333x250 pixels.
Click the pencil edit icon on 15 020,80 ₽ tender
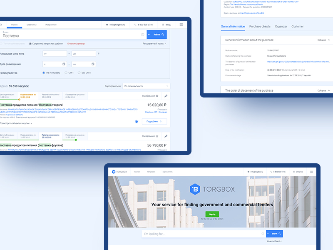[166, 95]
